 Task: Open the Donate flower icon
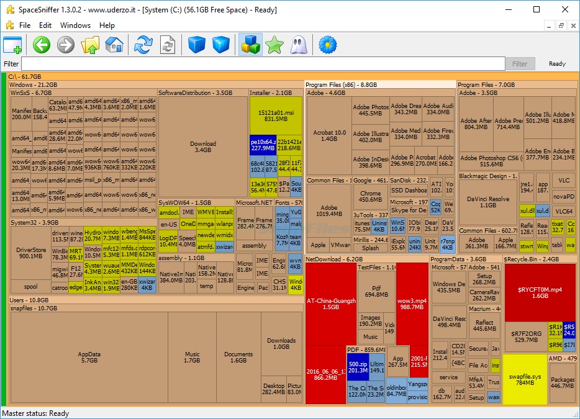[327, 45]
